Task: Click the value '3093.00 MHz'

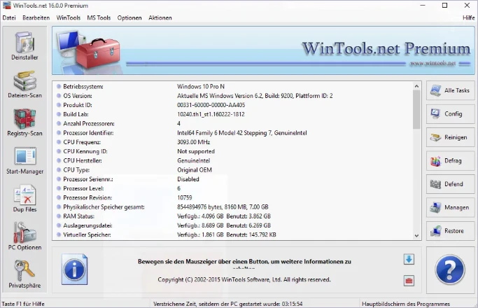Action: 194,142
